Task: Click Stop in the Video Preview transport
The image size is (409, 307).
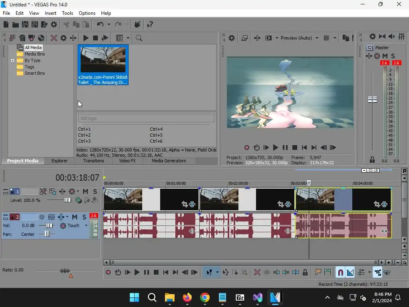Action: [295, 148]
